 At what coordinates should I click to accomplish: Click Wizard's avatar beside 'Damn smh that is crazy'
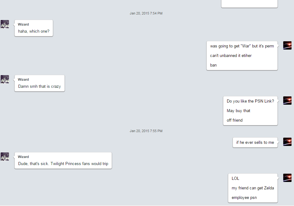pyautogui.click(x=5, y=79)
